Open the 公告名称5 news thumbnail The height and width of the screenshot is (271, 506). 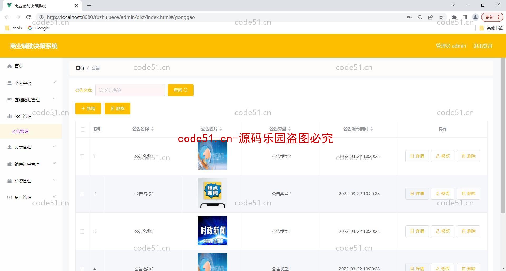click(213, 155)
